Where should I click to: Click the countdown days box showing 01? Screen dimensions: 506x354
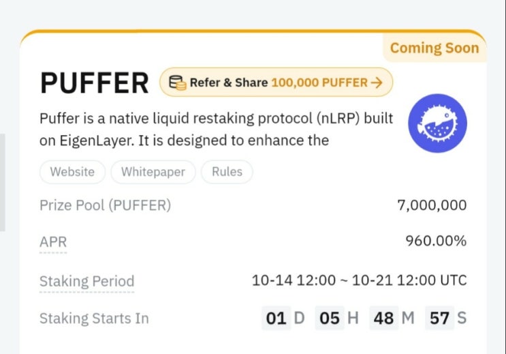pos(276,319)
